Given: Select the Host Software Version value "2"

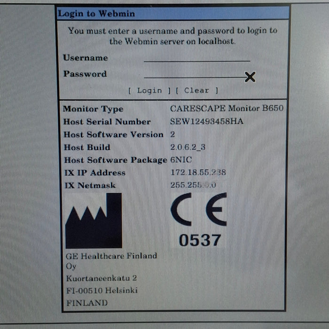Looking at the screenshot, I should click(x=172, y=134).
